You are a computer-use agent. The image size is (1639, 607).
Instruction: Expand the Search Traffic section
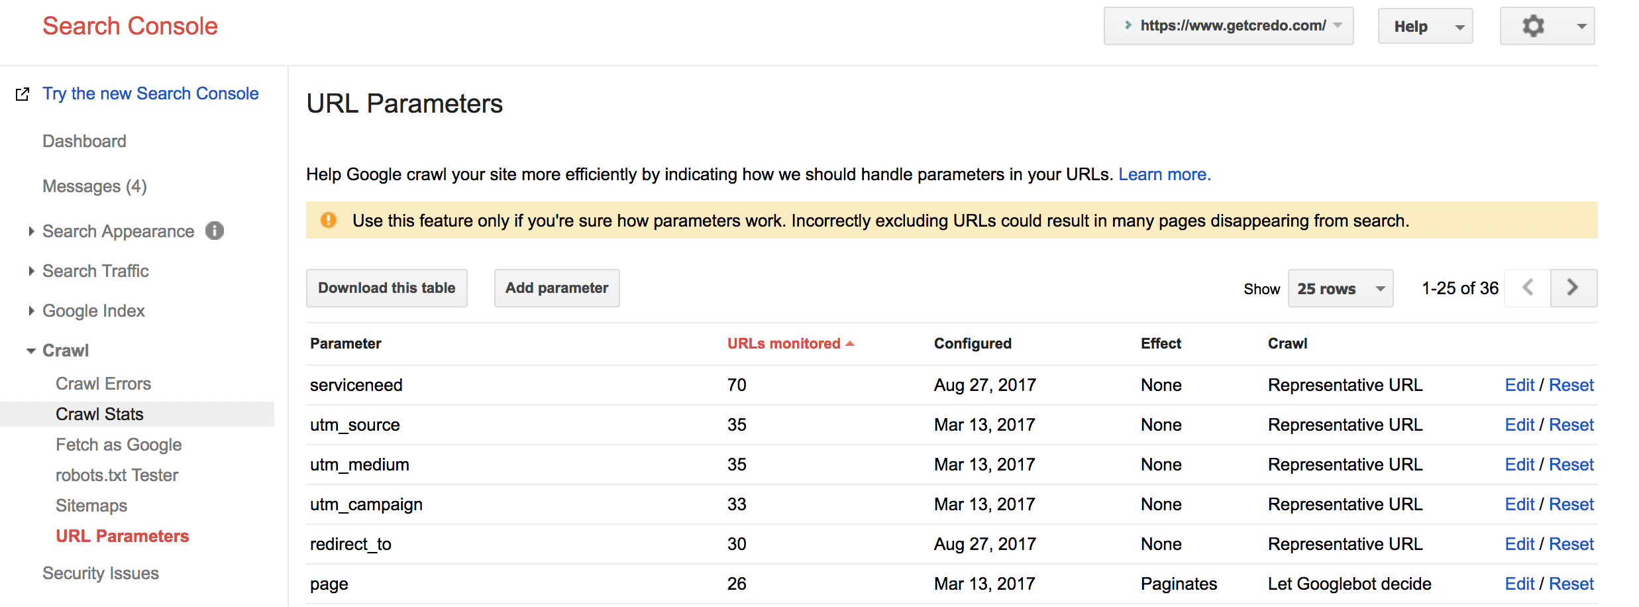click(95, 271)
